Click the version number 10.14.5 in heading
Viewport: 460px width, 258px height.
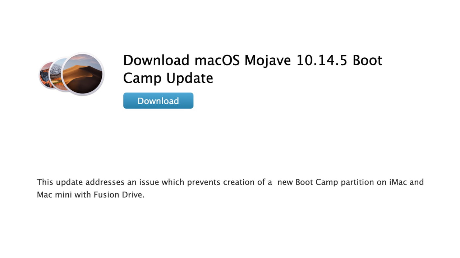pyautogui.click(x=322, y=60)
